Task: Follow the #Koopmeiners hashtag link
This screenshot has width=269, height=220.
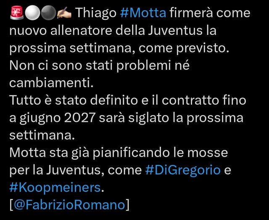Action: coord(55,188)
